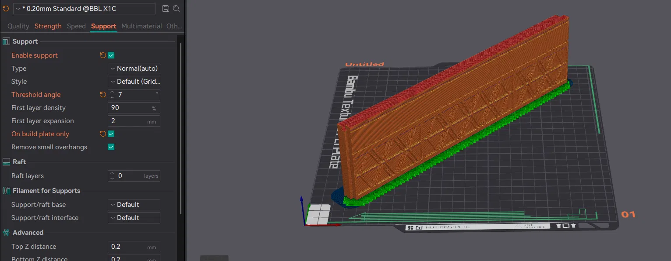Image resolution: width=671 pixels, height=261 pixels.
Task: Click the Threshold angle label
Action: point(36,95)
